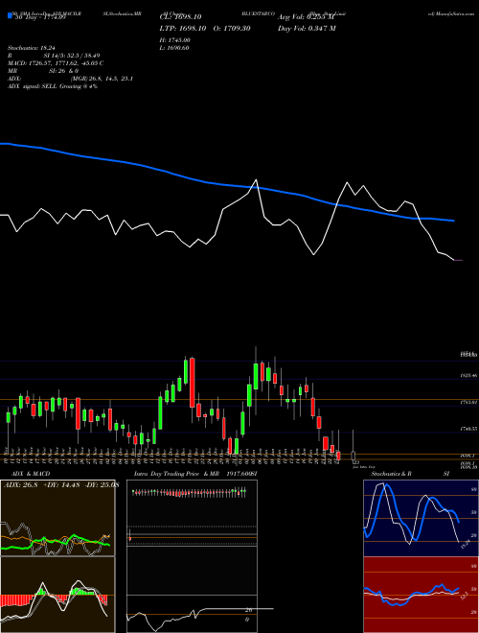
Task: Click the red RSI panel
Action: tap(421, 595)
